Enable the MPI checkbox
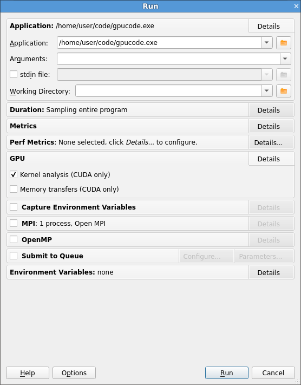 [14, 223]
